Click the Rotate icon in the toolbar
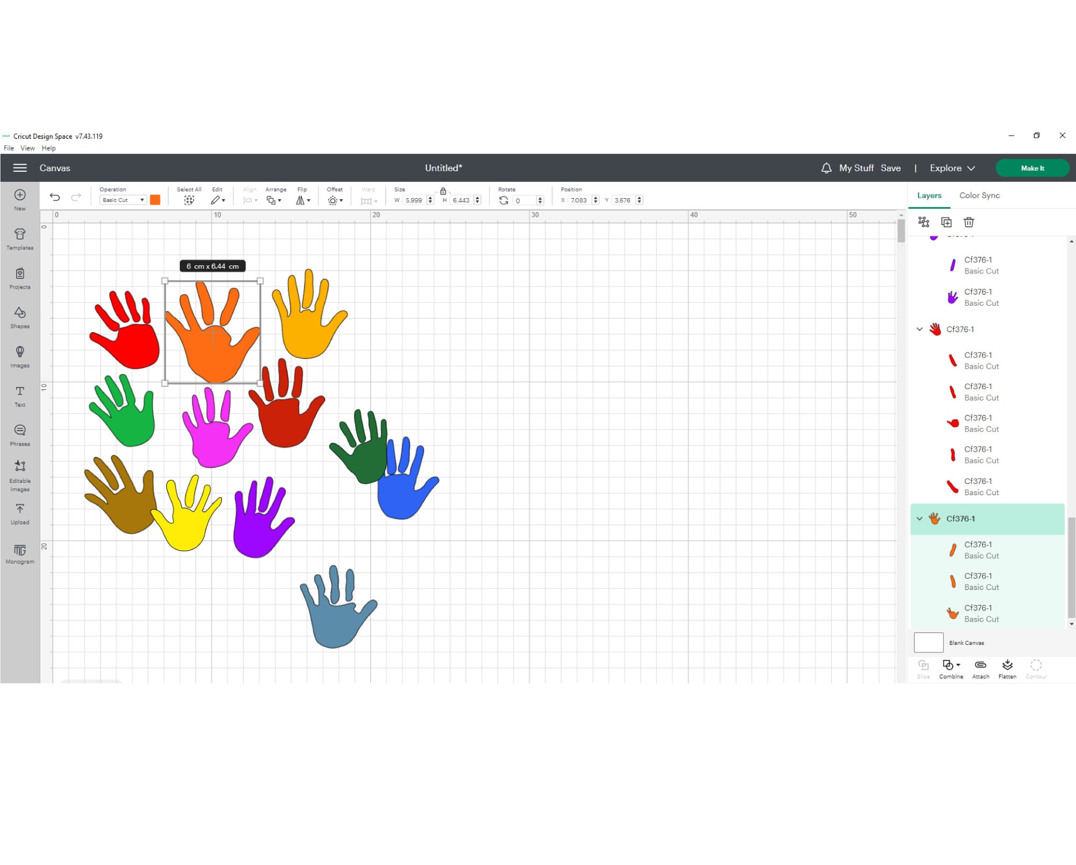This screenshot has height=865, width=1076. (x=504, y=200)
